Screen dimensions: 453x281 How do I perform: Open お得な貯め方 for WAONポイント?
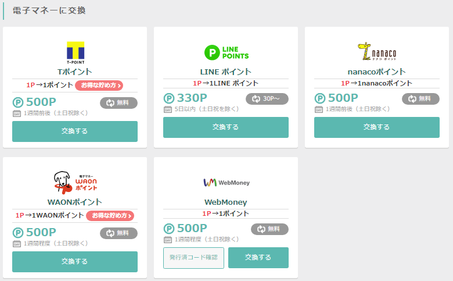110,216
